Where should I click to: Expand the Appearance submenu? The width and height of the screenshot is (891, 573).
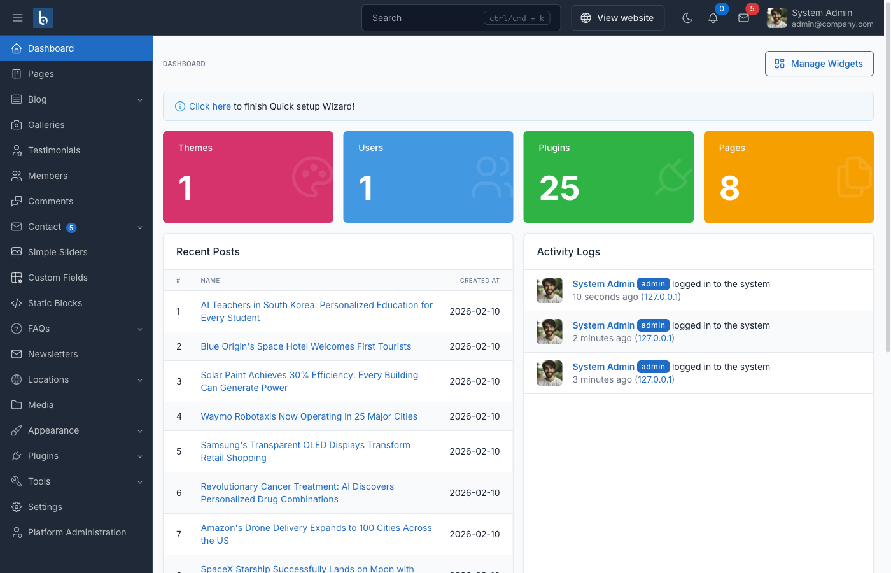click(x=54, y=430)
